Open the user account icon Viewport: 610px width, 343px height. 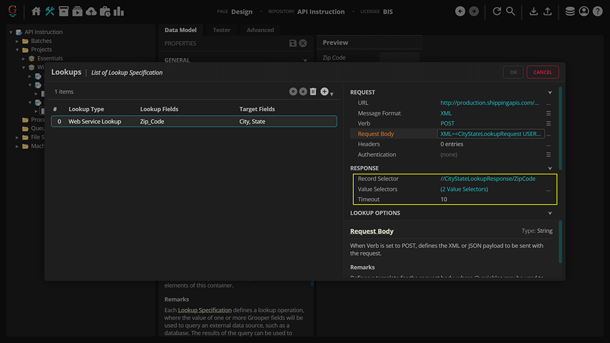584,11
